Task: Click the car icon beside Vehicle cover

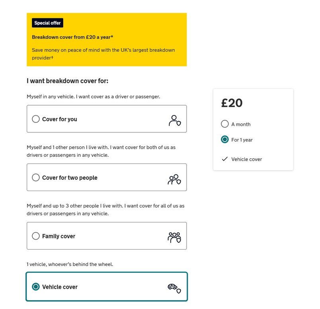Action: coord(174,286)
